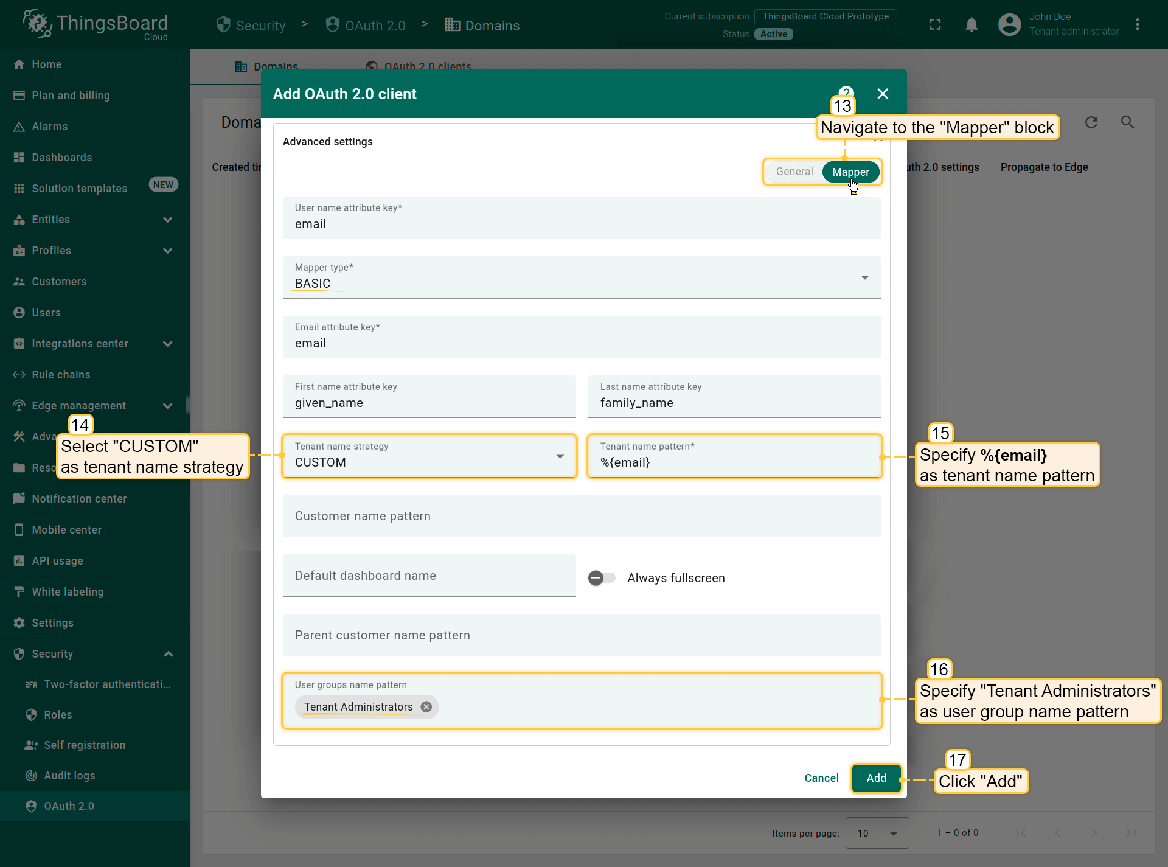Click the refresh icon in Domains table
This screenshot has width=1168, height=867.
pyautogui.click(x=1091, y=122)
